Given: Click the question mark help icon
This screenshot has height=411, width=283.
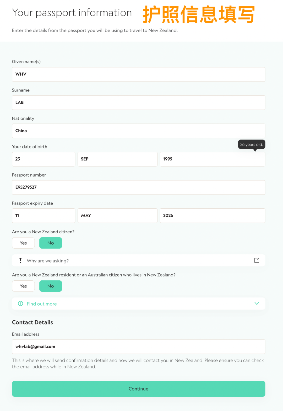Looking at the screenshot, I should pyautogui.click(x=20, y=304).
